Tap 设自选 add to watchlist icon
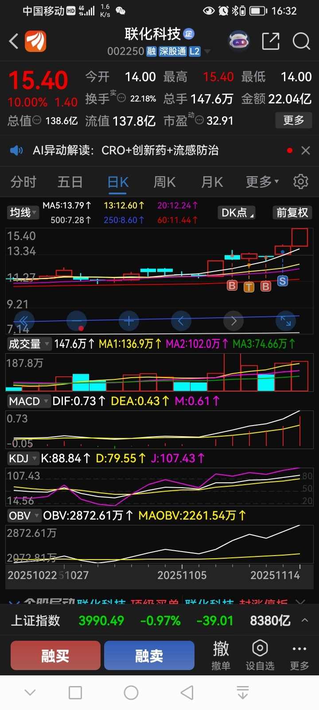The image size is (319, 710). 260,655
